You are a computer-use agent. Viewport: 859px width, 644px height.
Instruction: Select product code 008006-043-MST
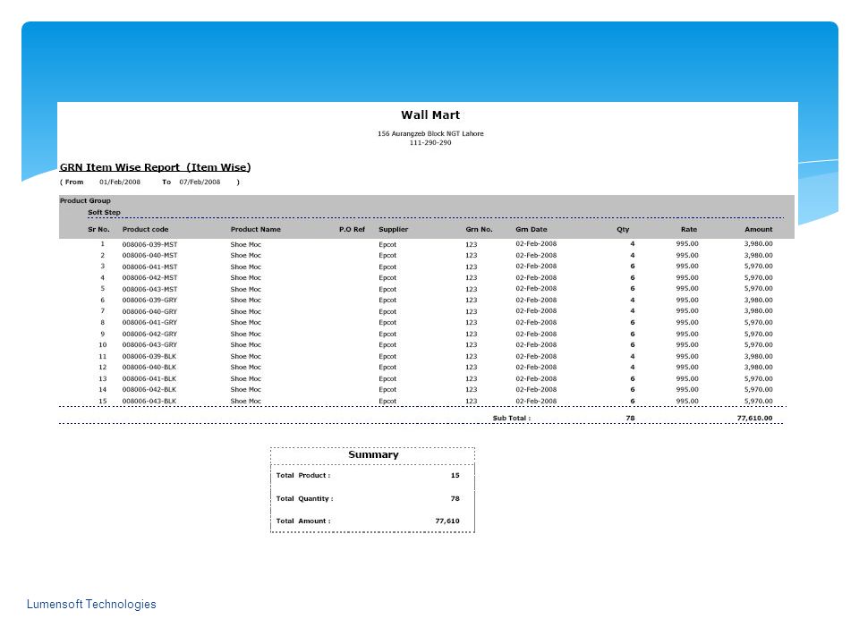[x=149, y=289]
